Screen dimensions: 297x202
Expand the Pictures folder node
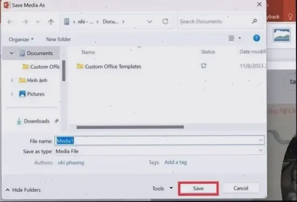tap(12, 94)
